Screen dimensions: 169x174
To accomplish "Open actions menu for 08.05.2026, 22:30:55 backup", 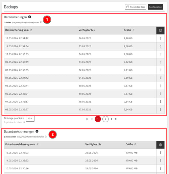I will (x=160, y=70).
